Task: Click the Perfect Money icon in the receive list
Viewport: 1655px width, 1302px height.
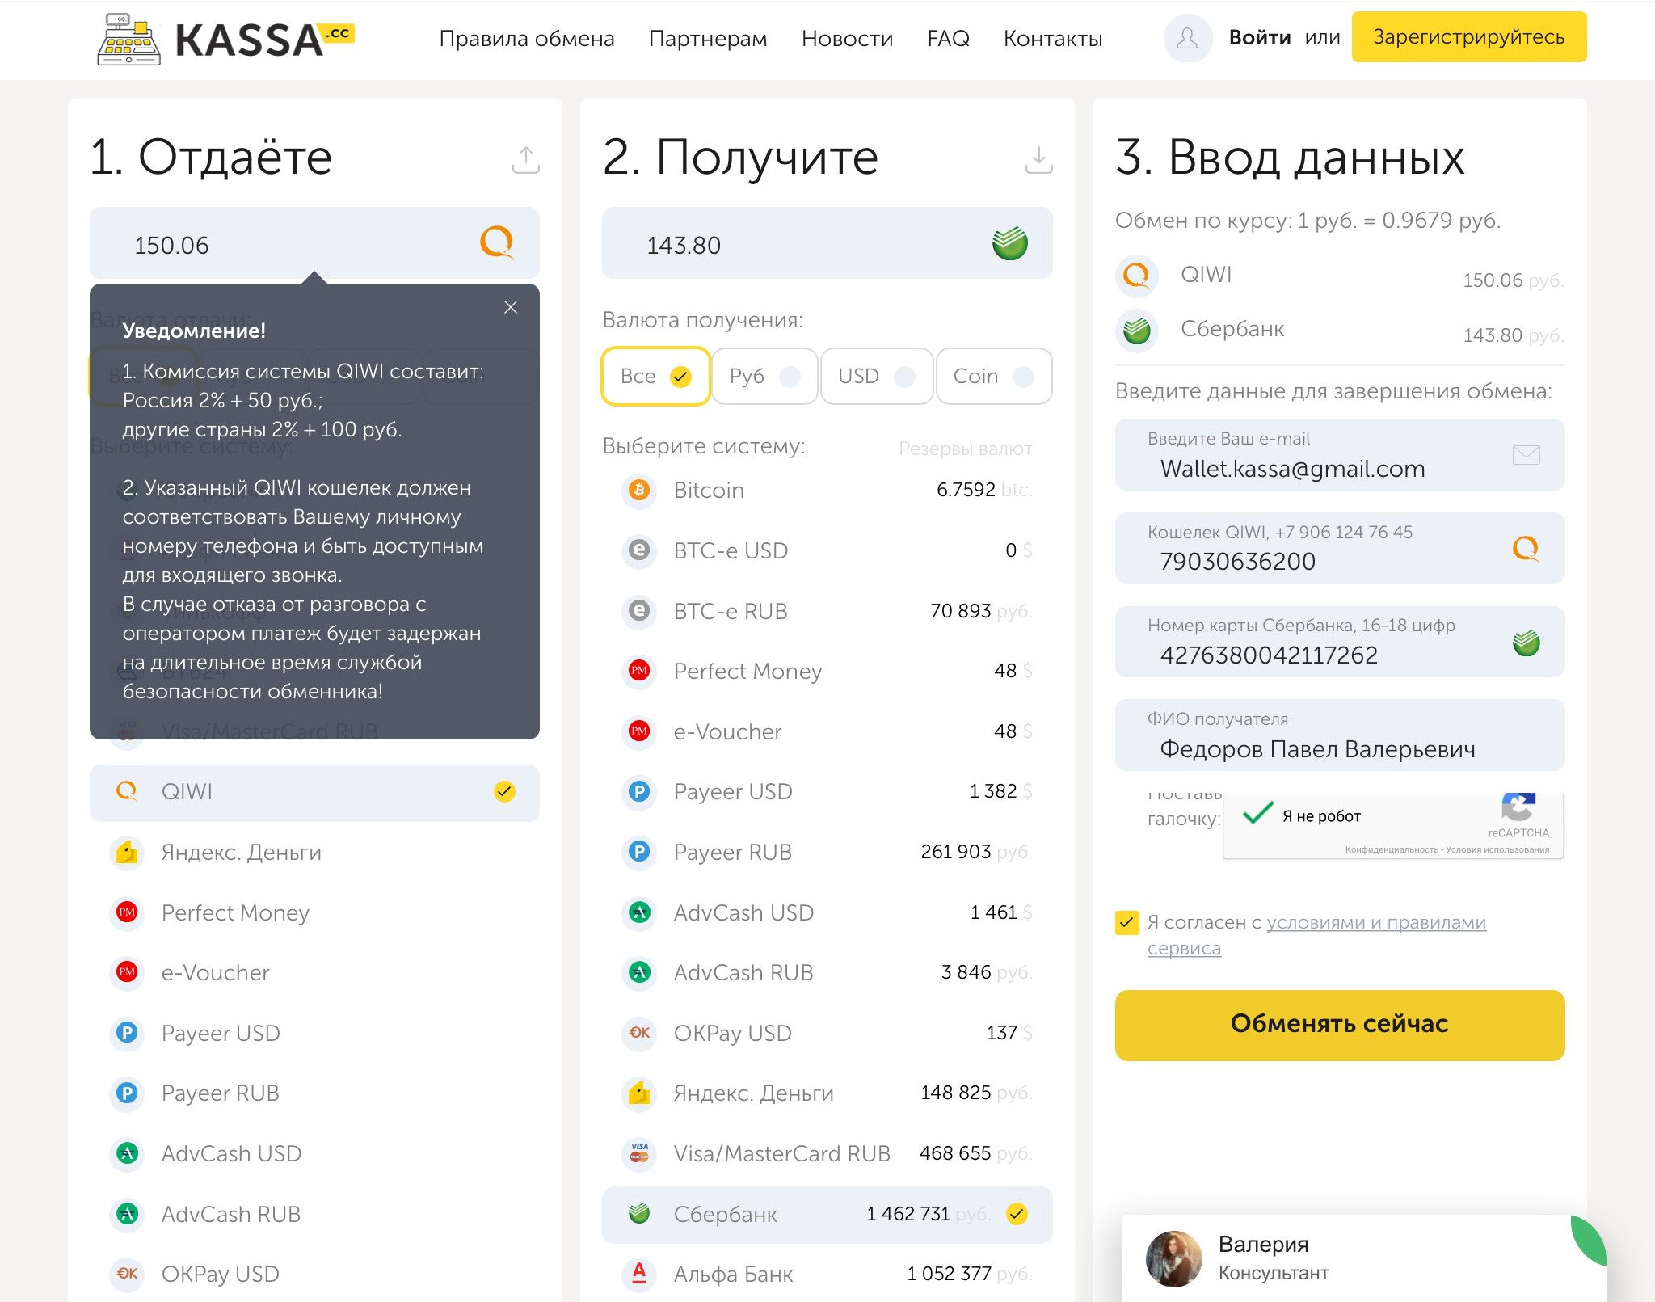Action: tap(639, 671)
